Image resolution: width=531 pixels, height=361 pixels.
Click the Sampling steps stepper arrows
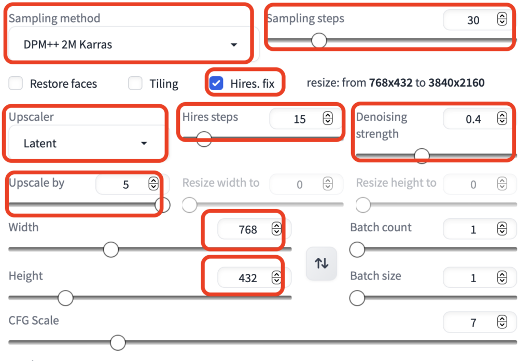502,19
